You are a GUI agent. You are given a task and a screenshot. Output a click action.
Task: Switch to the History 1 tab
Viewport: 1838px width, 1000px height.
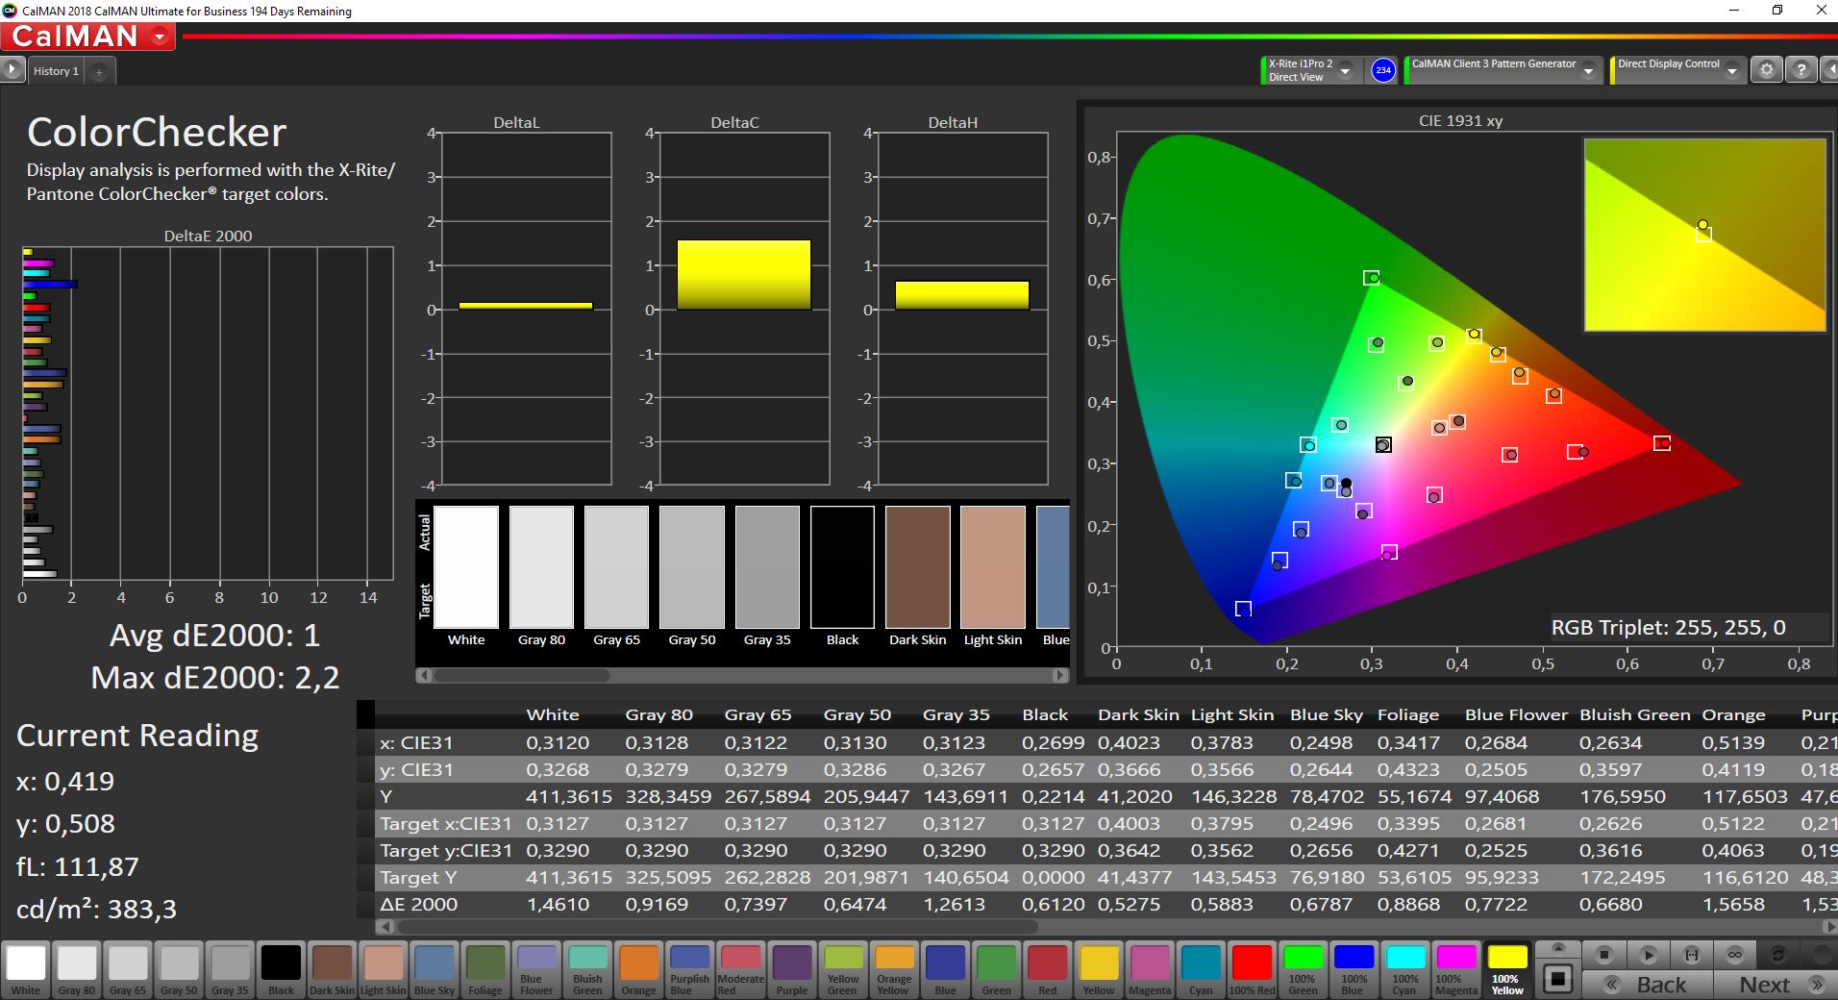(x=56, y=71)
